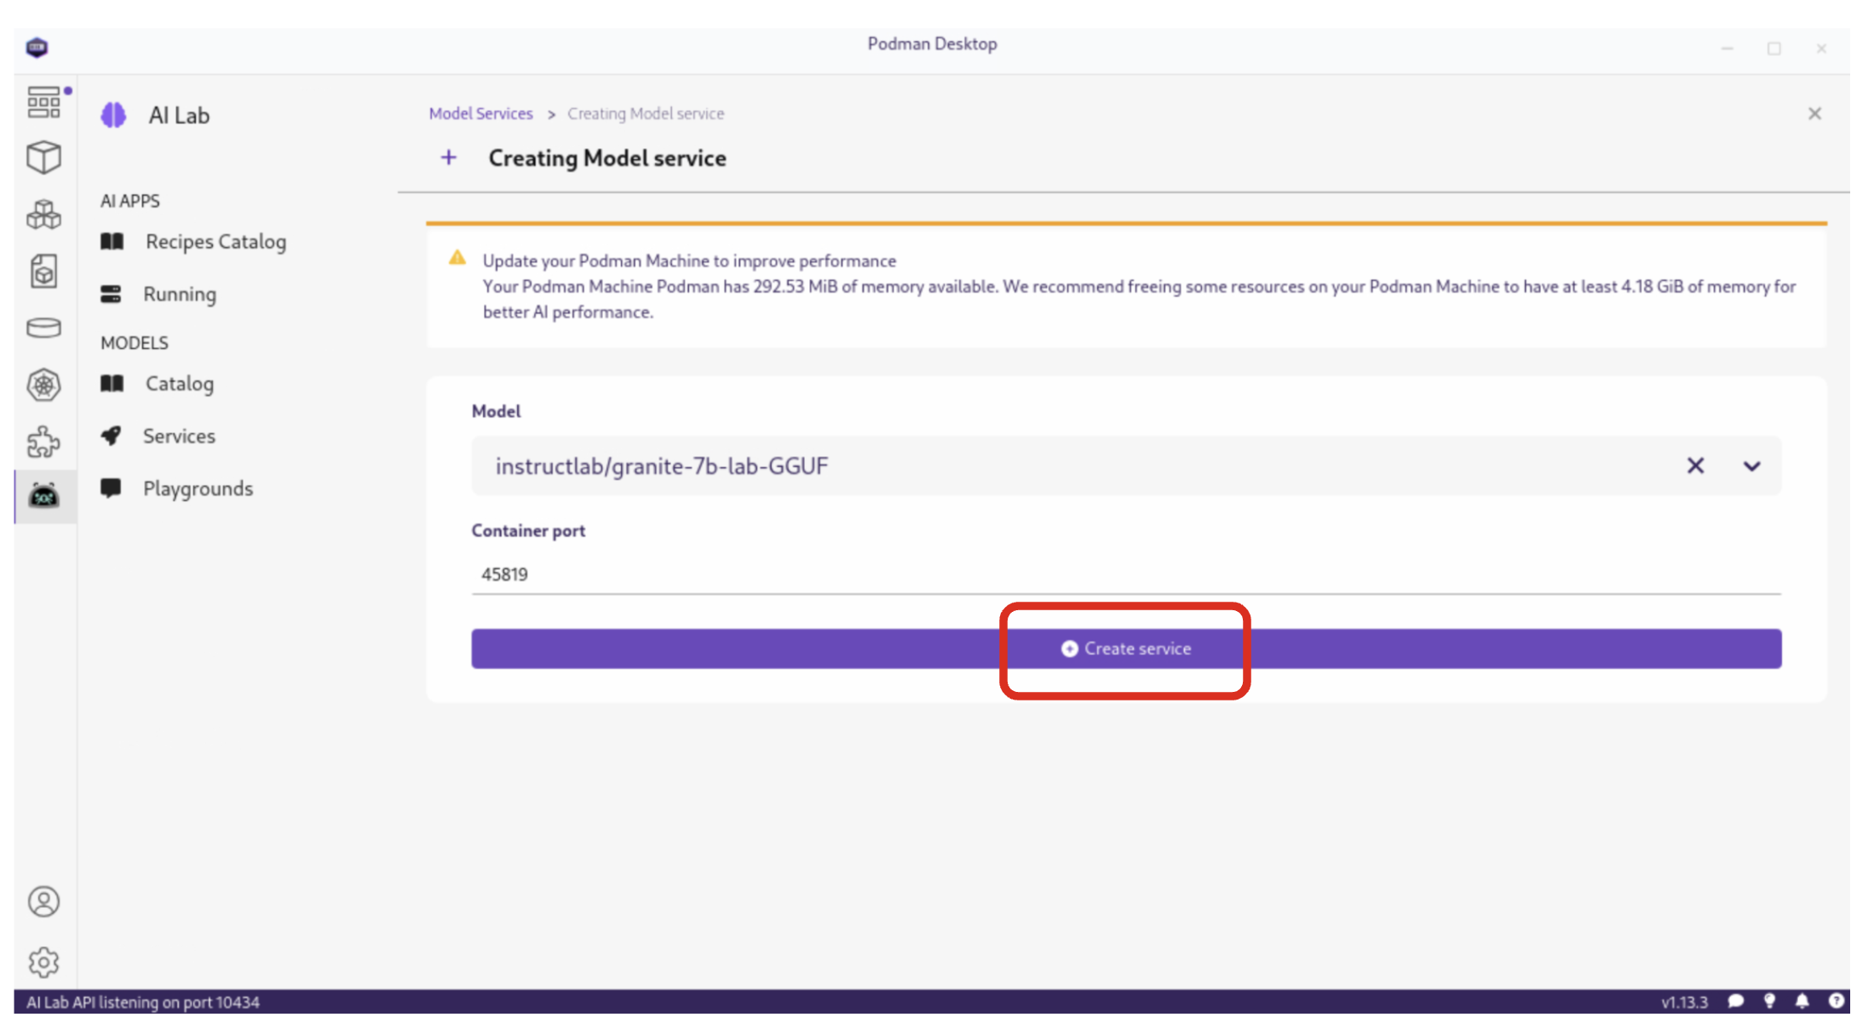
Task: Click the Create service button
Action: coord(1126,649)
